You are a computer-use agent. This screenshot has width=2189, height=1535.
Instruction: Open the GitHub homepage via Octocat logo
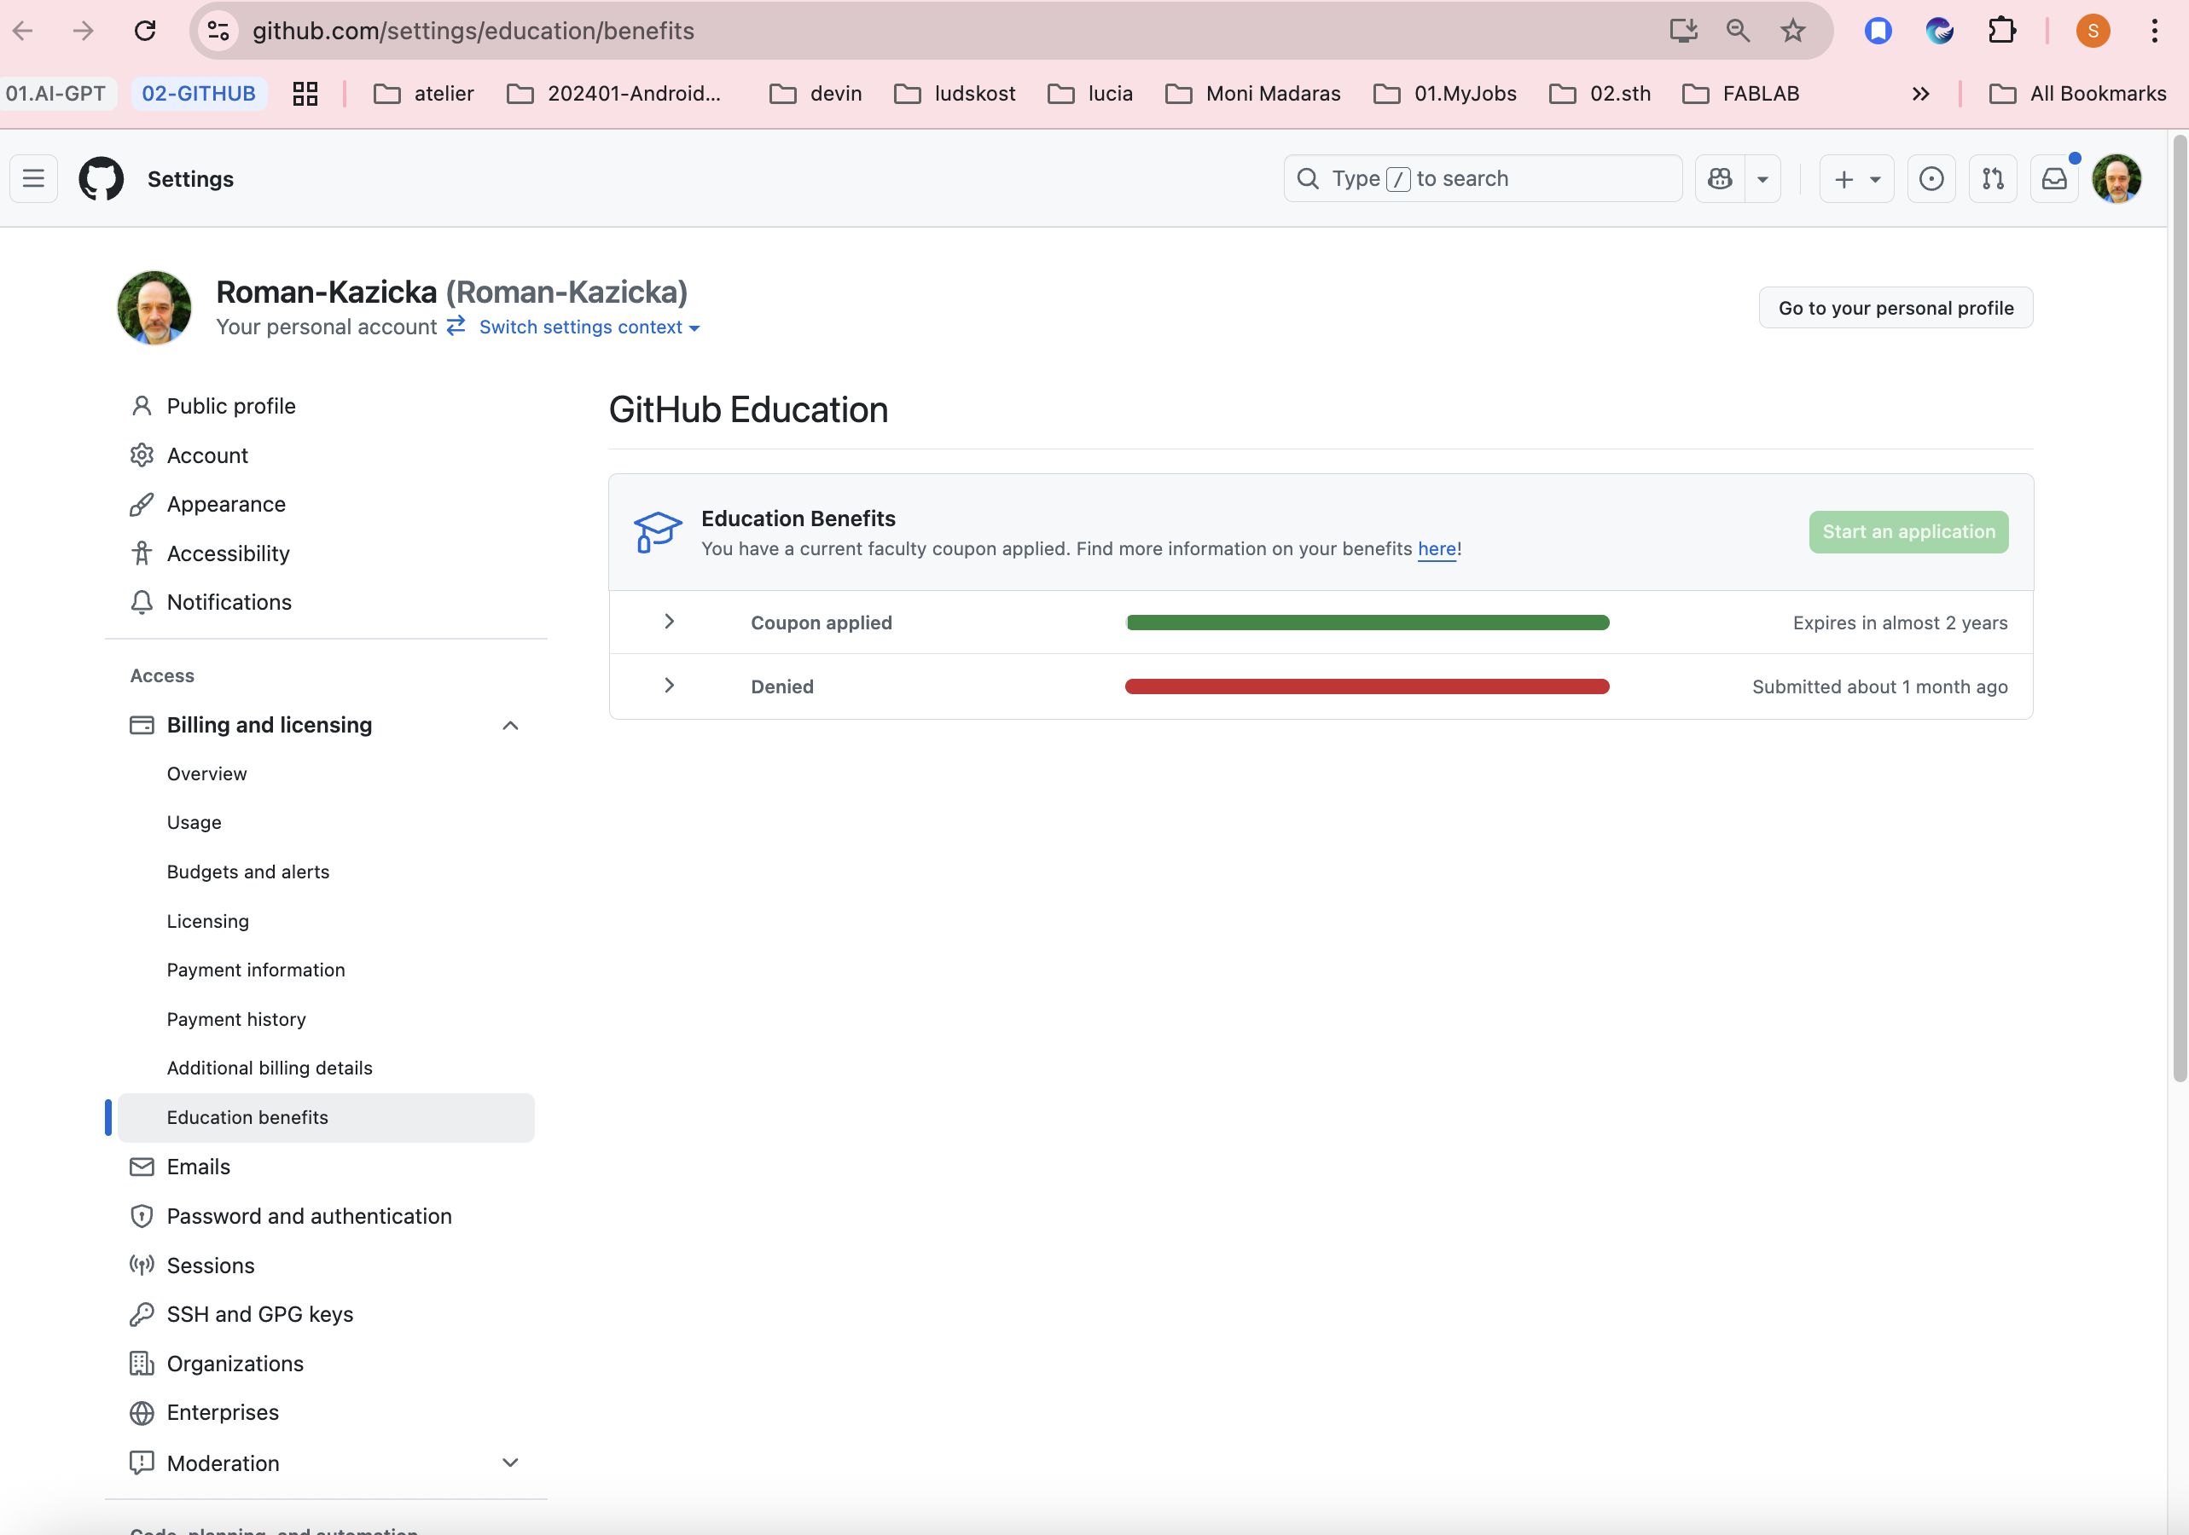pyautogui.click(x=101, y=178)
